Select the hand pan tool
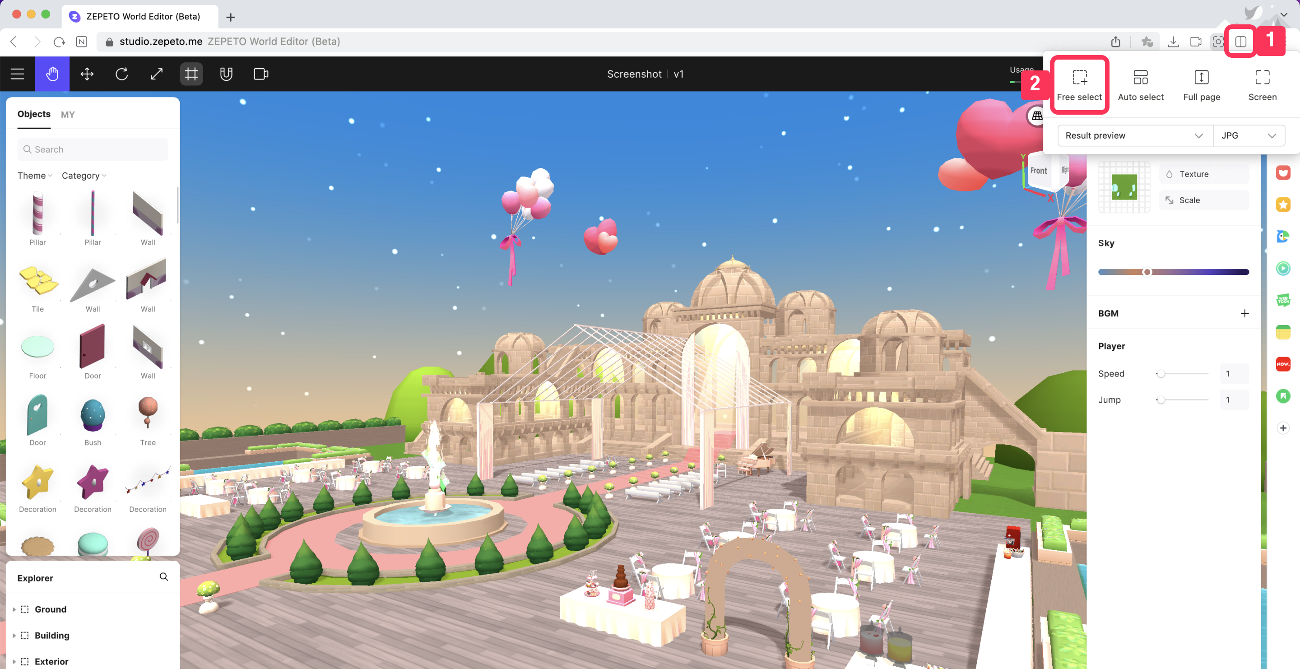This screenshot has height=669, width=1300. [52, 74]
